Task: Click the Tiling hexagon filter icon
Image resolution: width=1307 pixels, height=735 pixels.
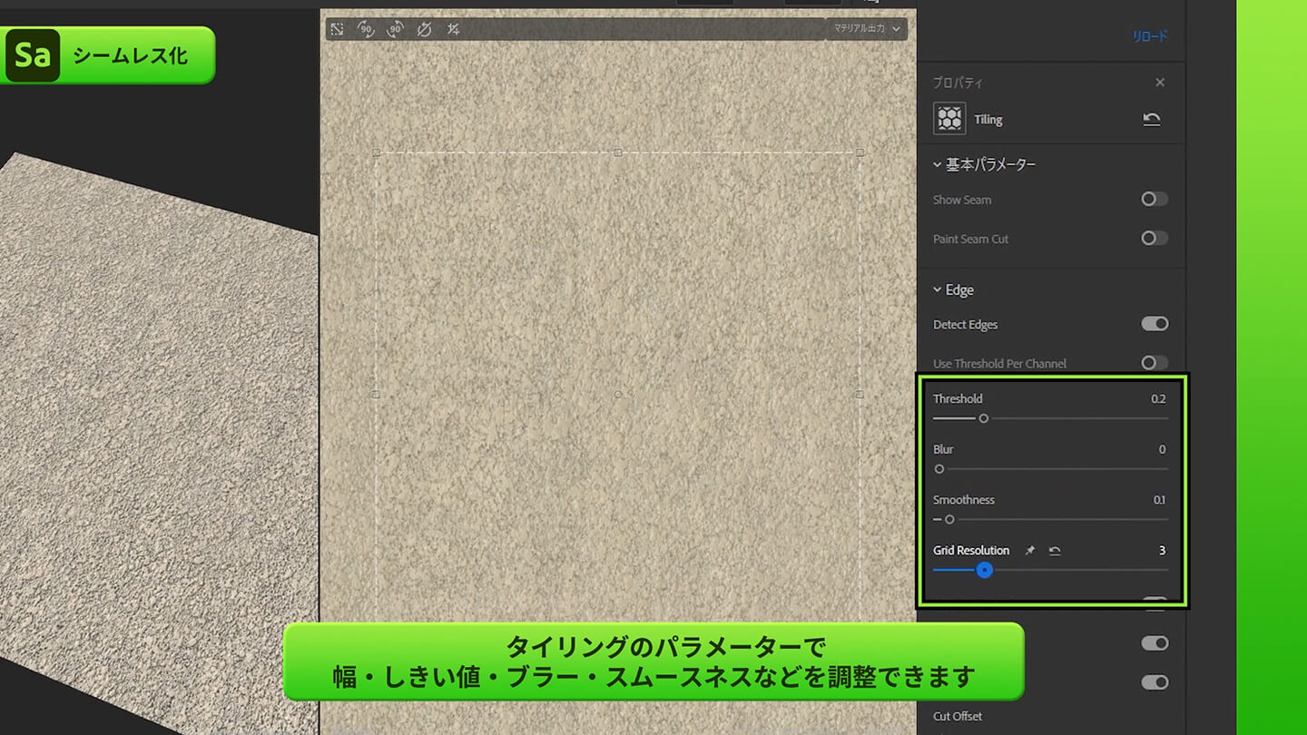Action: coord(949,119)
